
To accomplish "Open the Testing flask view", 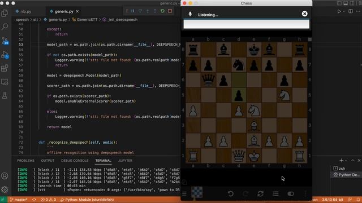I will point(5,95).
